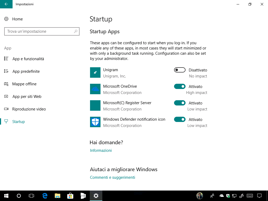Open the touch keyboard tray icon
The height and width of the screenshot is (201, 268).
(x=250, y=196)
